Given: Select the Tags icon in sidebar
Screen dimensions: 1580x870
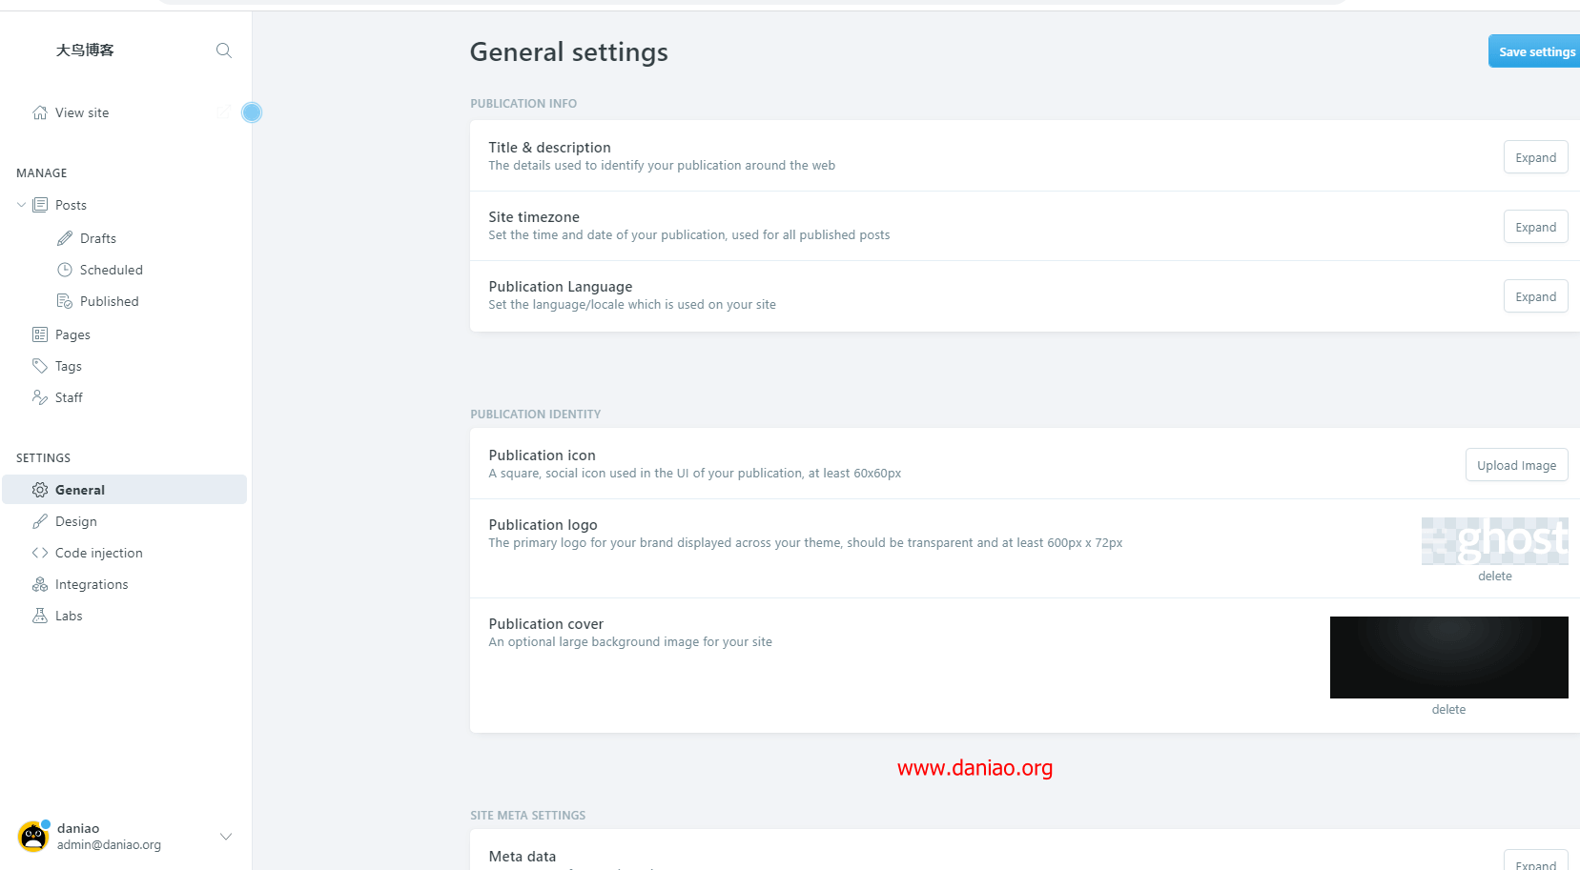Looking at the screenshot, I should [x=40, y=366].
